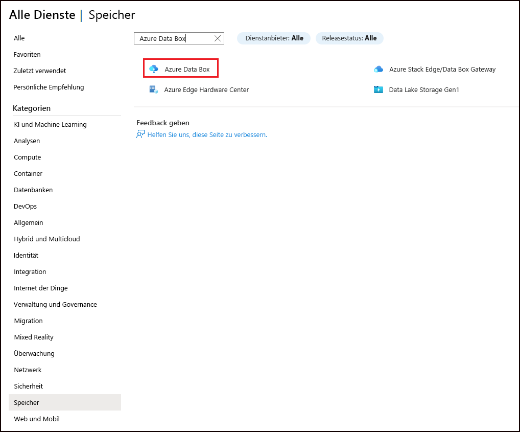Select Persönliche Empfehlung
520x432 pixels.
tap(49, 87)
